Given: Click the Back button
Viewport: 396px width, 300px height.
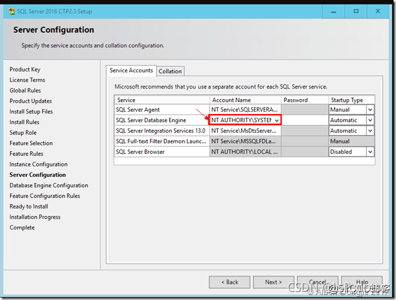Looking at the screenshot, I should (229, 282).
